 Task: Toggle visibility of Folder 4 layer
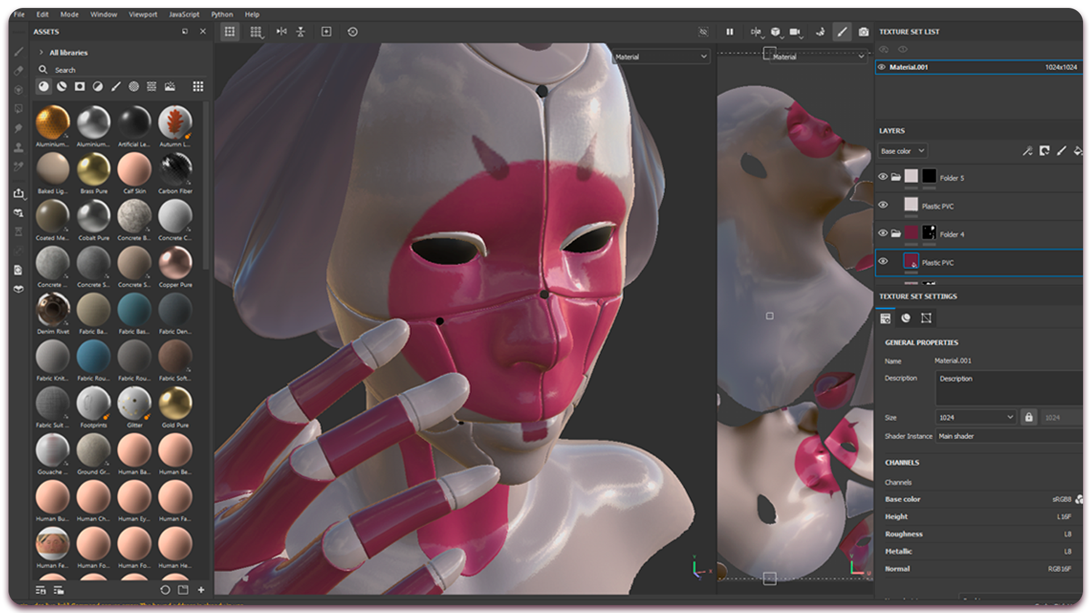point(882,233)
